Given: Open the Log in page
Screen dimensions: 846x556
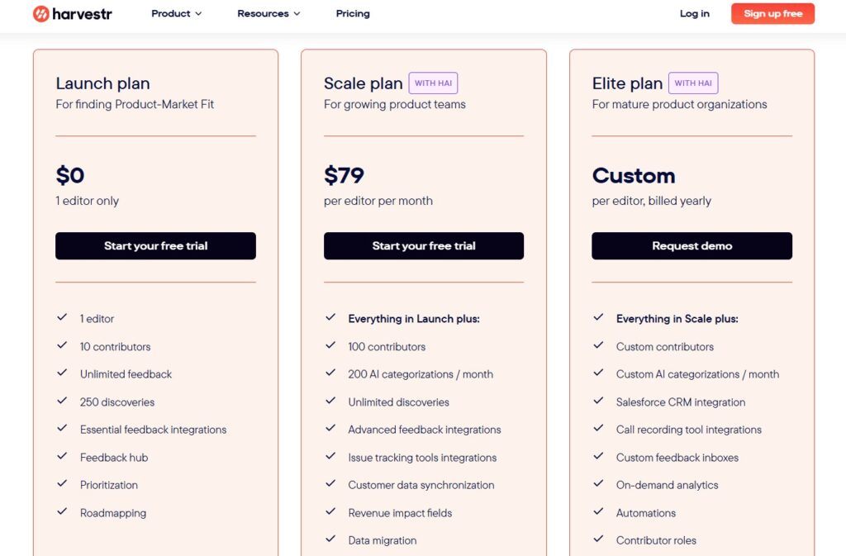Looking at the screenshot, I should (694, 13).
